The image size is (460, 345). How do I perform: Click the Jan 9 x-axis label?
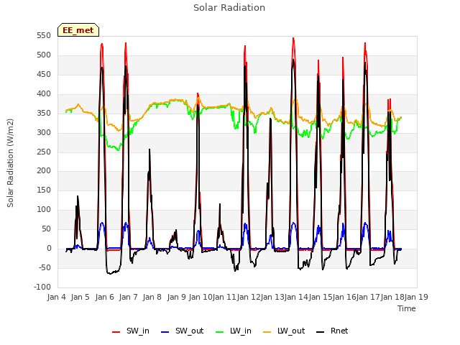[176, 297]
